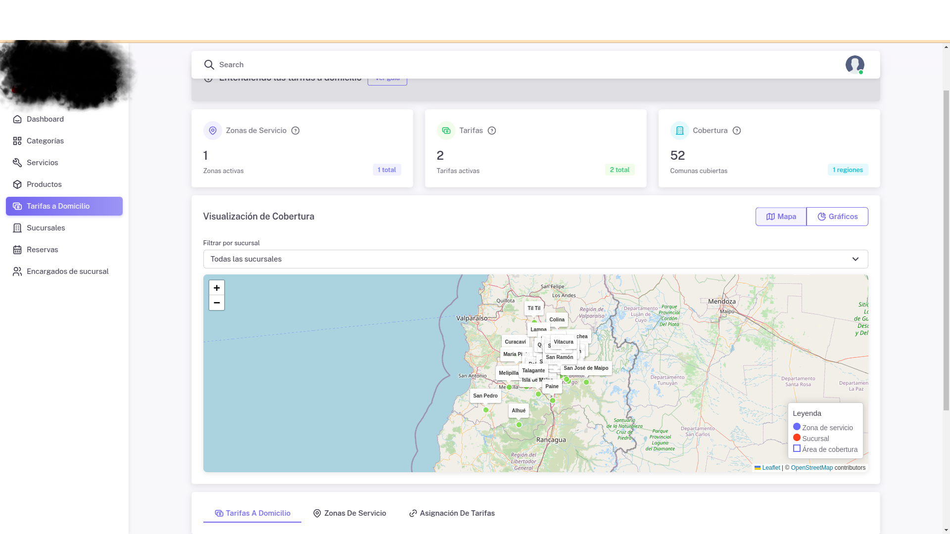Viewport: 950px width, 534px height.
Task: Zoom in using the map plus button
Action: (216, 287)
